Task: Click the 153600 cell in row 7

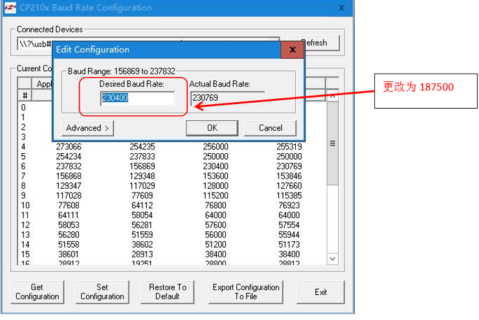Action: point(216,176)
